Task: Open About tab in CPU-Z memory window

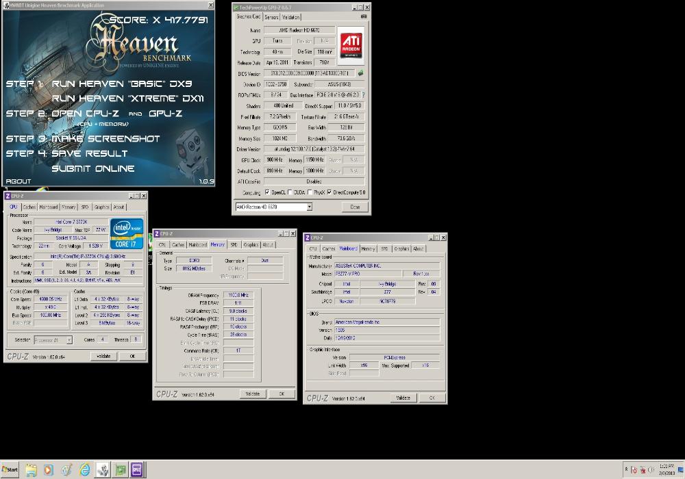Action: [268, 245]
